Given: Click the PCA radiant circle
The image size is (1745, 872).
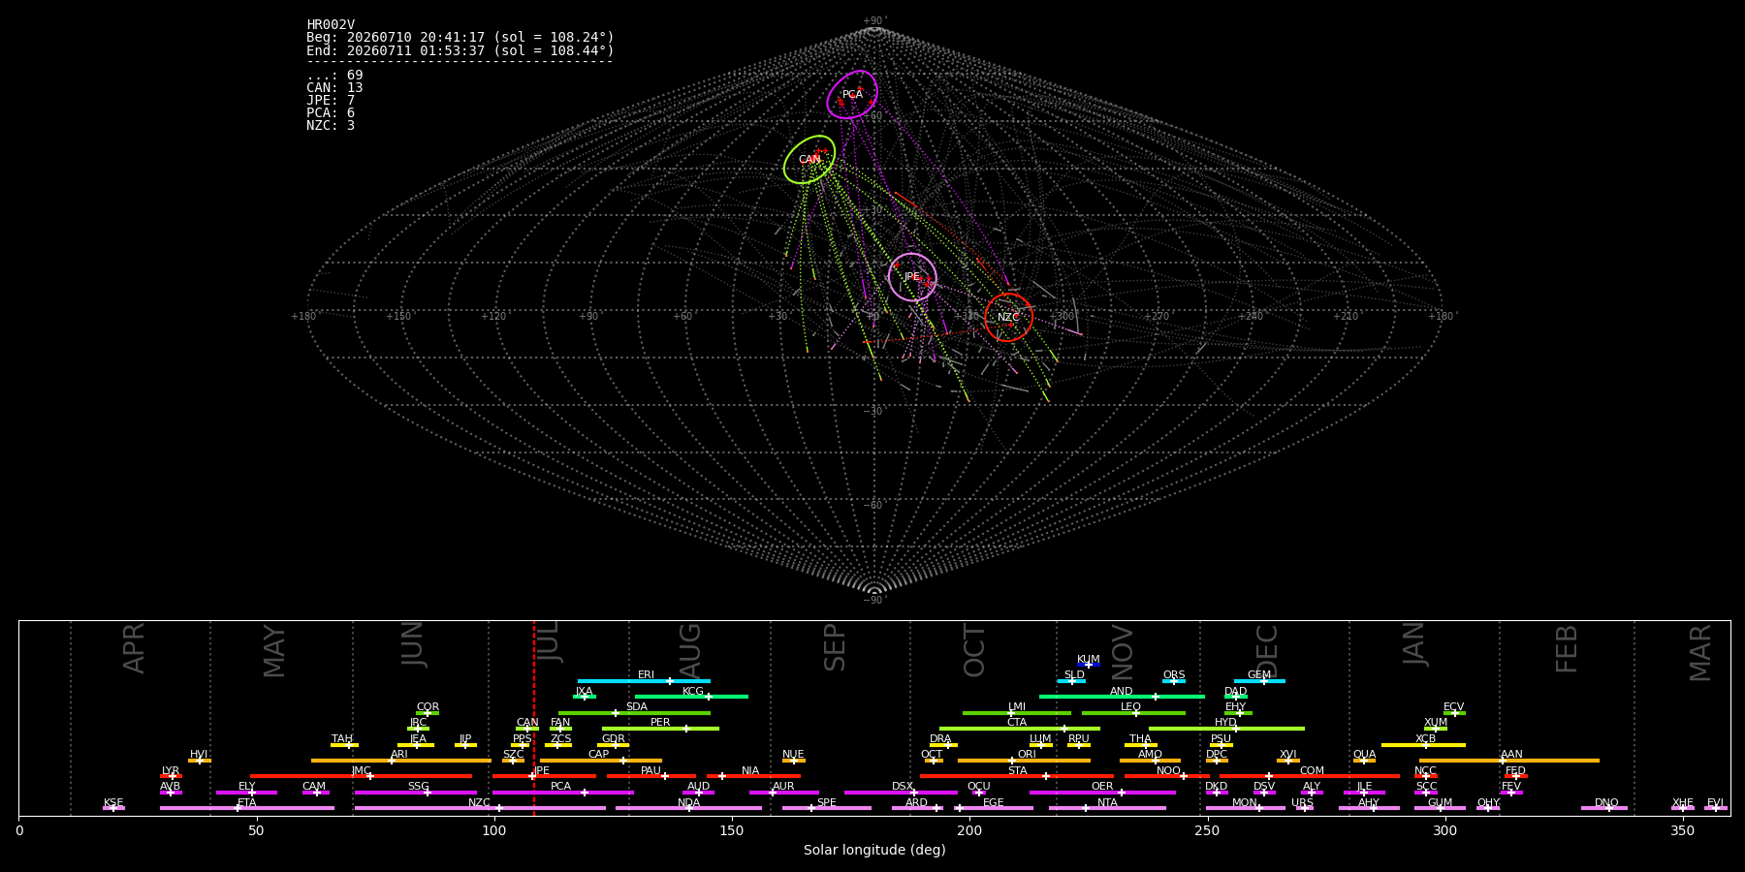Looking at the screenshot, I should point(852,94).
